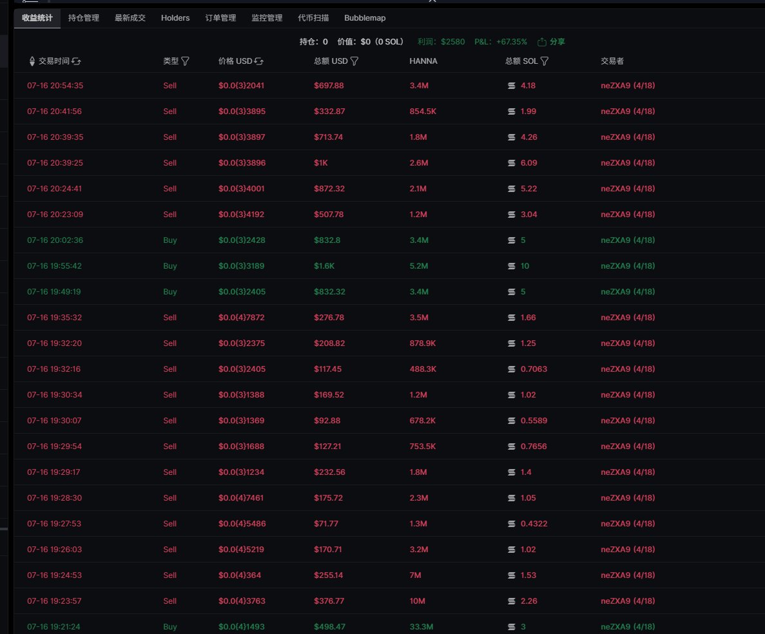The width and height of the screenshot is (765, 634).
Task: Switch to the 监控管理 tab
Action: point(267,18)
